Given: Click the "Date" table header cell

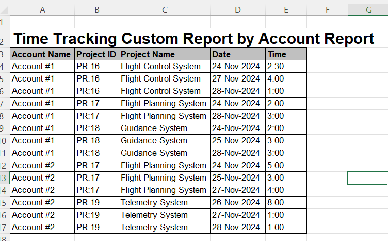Looking at the screenshot, I should [237, 54].
